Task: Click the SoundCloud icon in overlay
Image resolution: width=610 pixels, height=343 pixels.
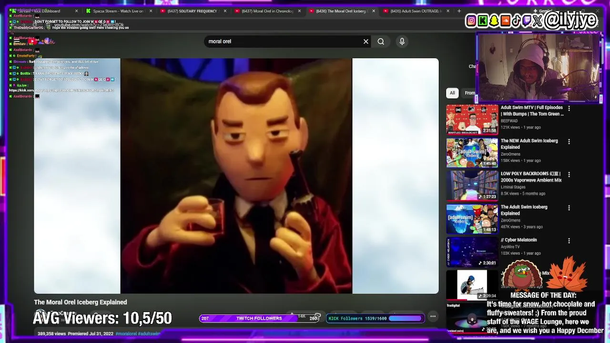Action: click(505, 20)
